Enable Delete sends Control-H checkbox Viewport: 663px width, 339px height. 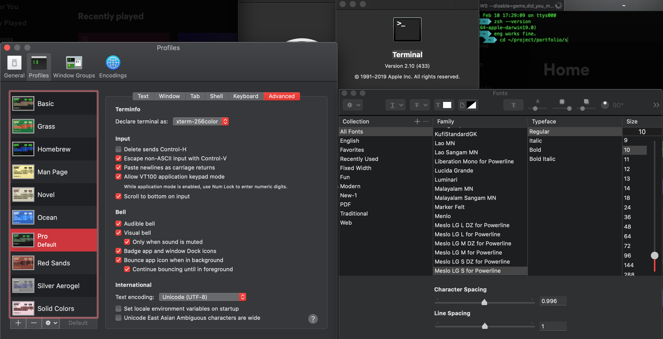point(118,149)
